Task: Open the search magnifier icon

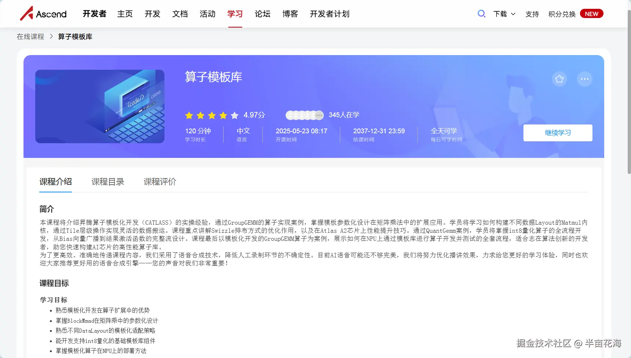Action: [x=481, y=14]
